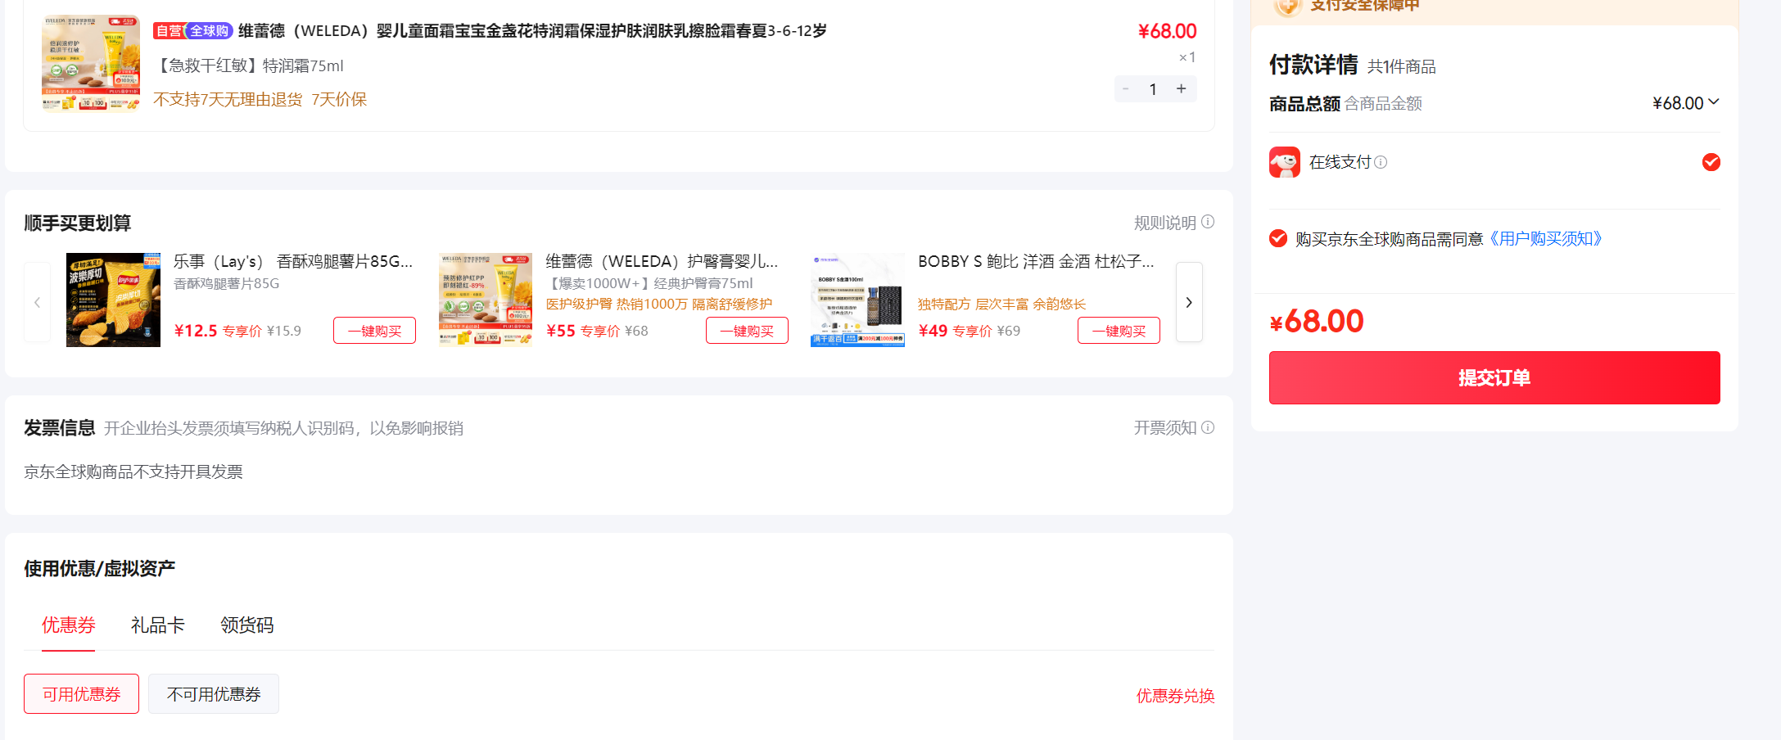This screenshot has width=1781, height=740.
Task: Open the WELEDA 护臀膏 product thumbnail
Action: point(486,300)
